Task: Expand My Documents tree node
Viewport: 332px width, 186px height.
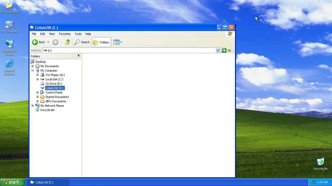Action: [32, 66]
